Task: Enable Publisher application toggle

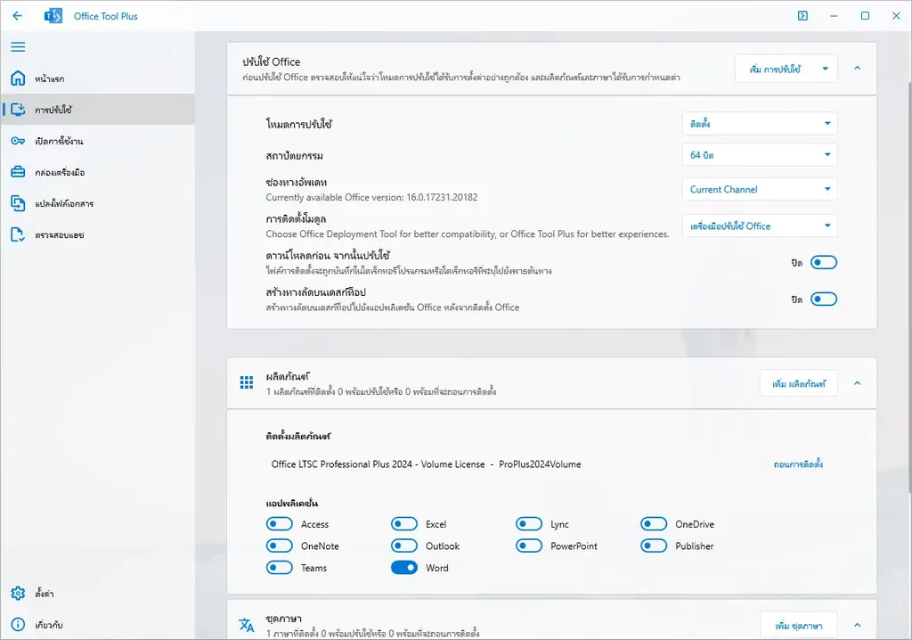Action: pos(654,546)
